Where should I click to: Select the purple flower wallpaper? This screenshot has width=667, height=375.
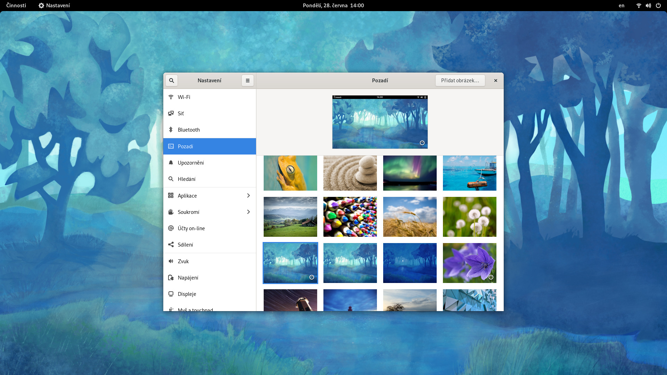point(469,263)
